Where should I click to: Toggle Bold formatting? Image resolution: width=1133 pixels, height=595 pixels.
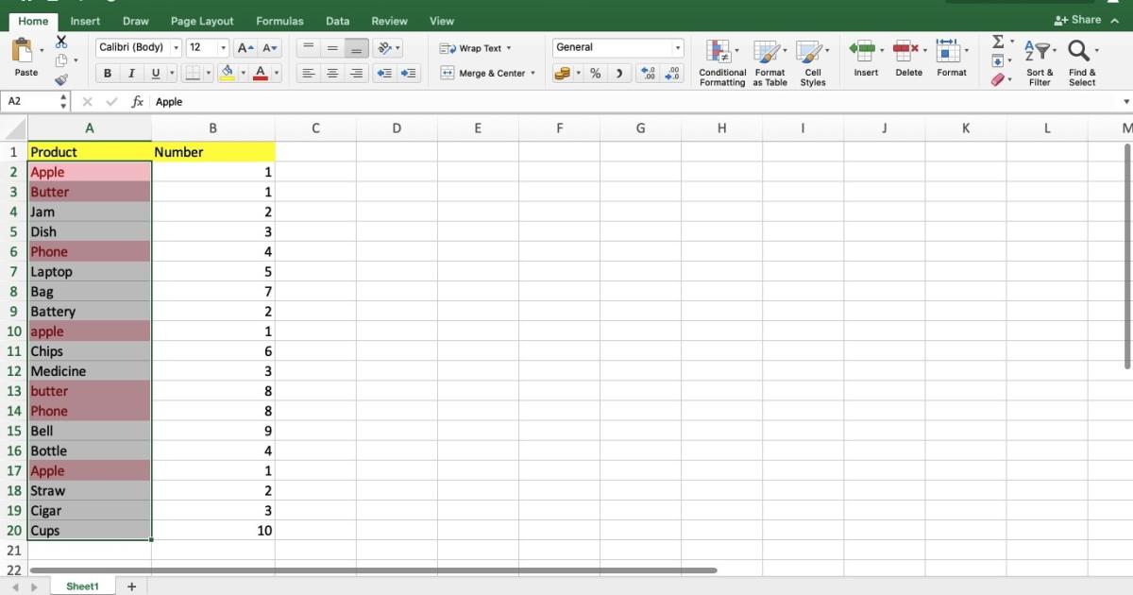(108, 73)
